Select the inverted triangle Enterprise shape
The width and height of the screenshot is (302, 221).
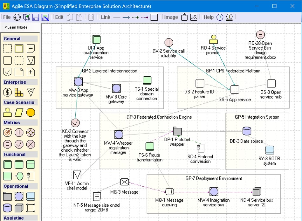point(31,92)
